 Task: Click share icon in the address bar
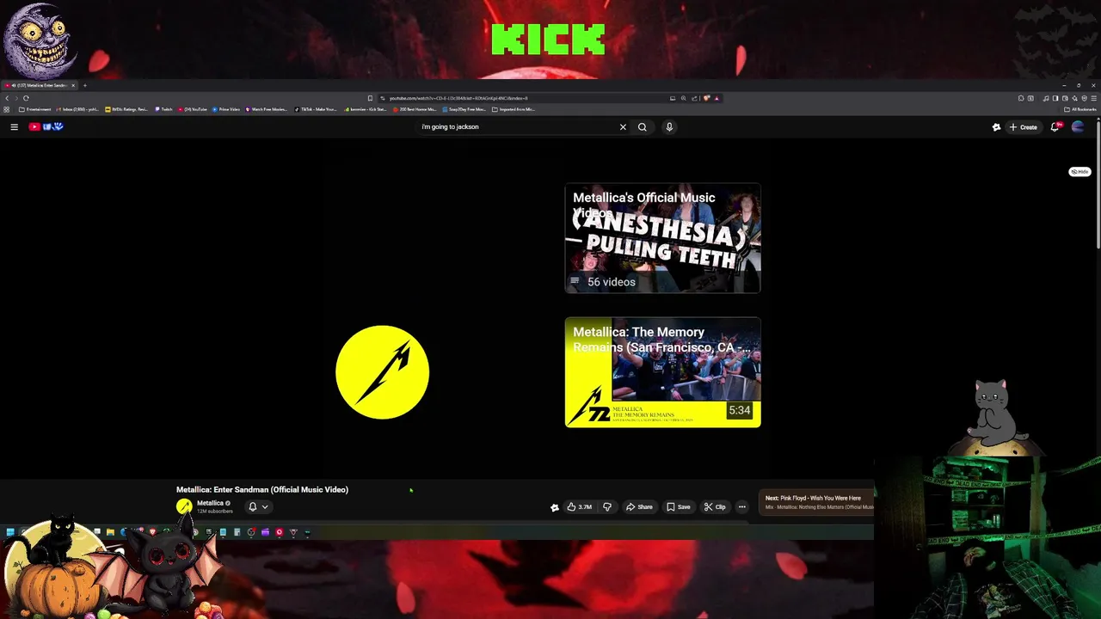tap(694, 98)
